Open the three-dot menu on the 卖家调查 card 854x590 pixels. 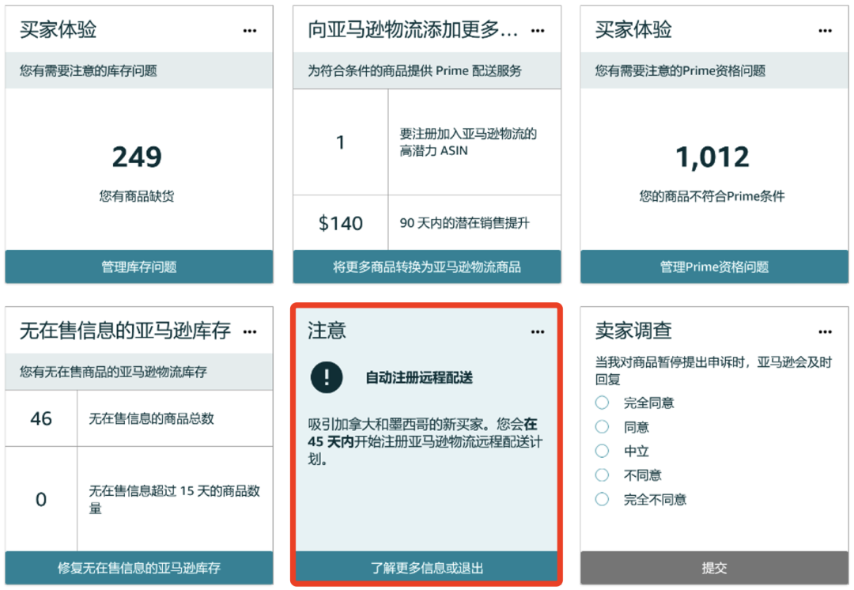(x=826, y=331)
